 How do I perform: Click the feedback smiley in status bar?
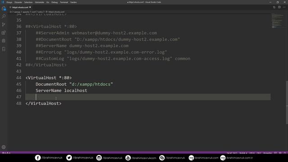(x=280, y=153)
